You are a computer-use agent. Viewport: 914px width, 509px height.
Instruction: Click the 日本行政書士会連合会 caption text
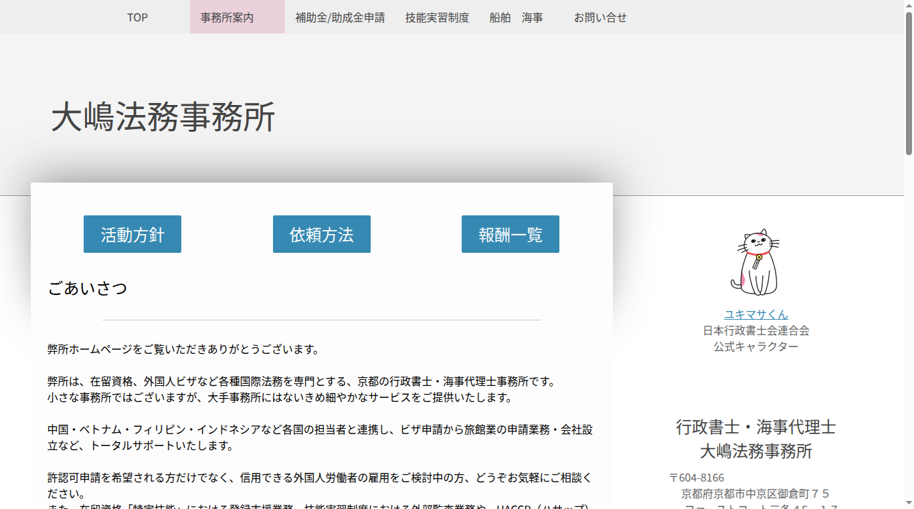pyautogui.click(x=756, y=330)
